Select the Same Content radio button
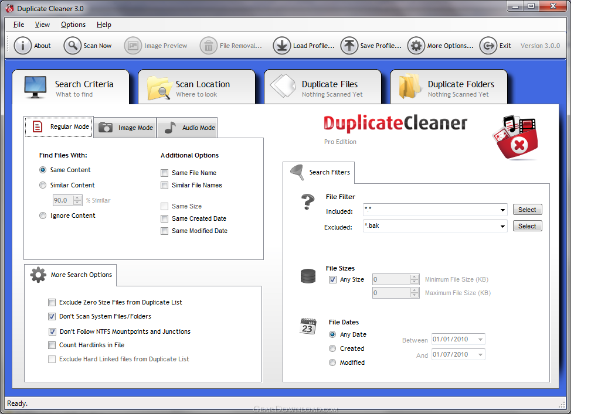Screen dimensions: 591x414 (43, 170)
